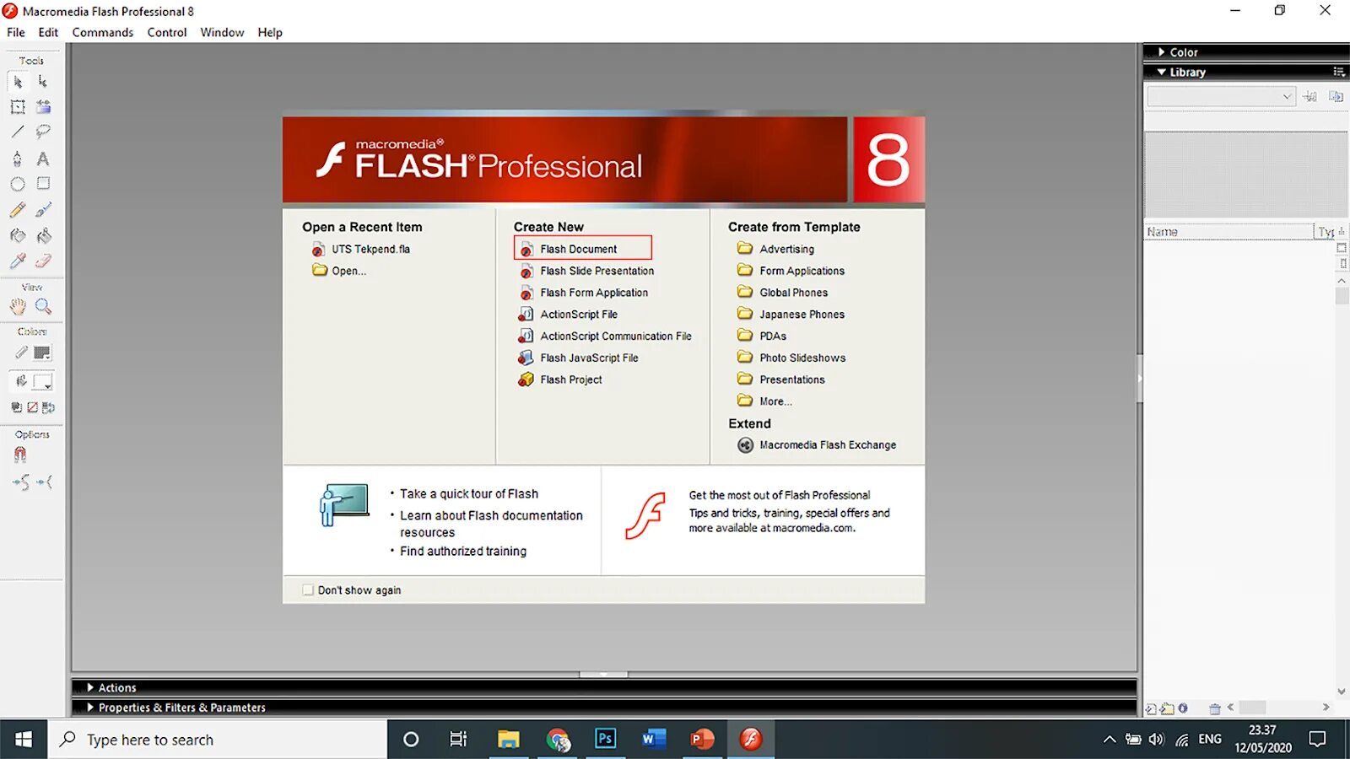Click the Swap Colors button

pos(48,407)
